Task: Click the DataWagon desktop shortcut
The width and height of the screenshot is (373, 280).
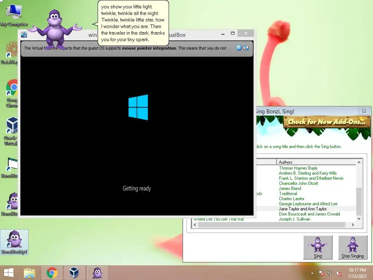Action: click(x=9, y=53)
